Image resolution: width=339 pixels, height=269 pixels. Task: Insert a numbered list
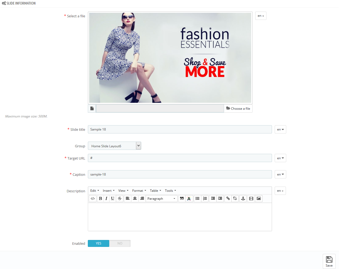(x=205, y=198)
